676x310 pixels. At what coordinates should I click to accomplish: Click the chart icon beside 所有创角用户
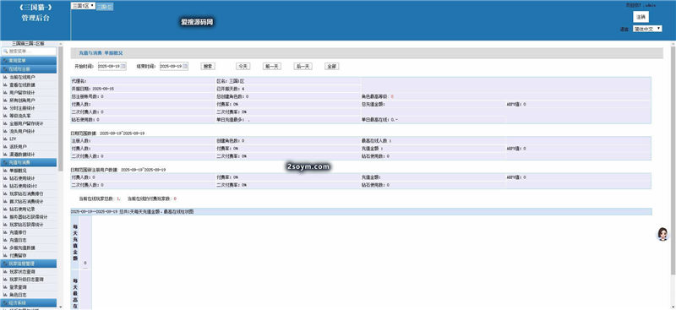pyautogui.click(x=5, y=101)
